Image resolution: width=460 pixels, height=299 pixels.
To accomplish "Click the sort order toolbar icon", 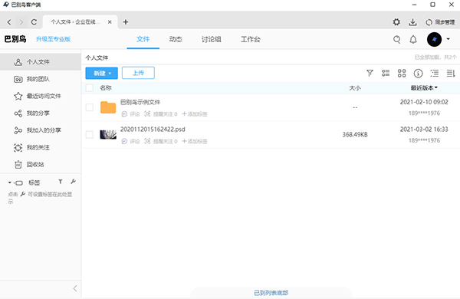I will [x=451, y=73].
